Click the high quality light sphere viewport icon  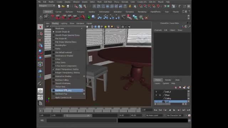pyautogui.click(x=112, y=27)
